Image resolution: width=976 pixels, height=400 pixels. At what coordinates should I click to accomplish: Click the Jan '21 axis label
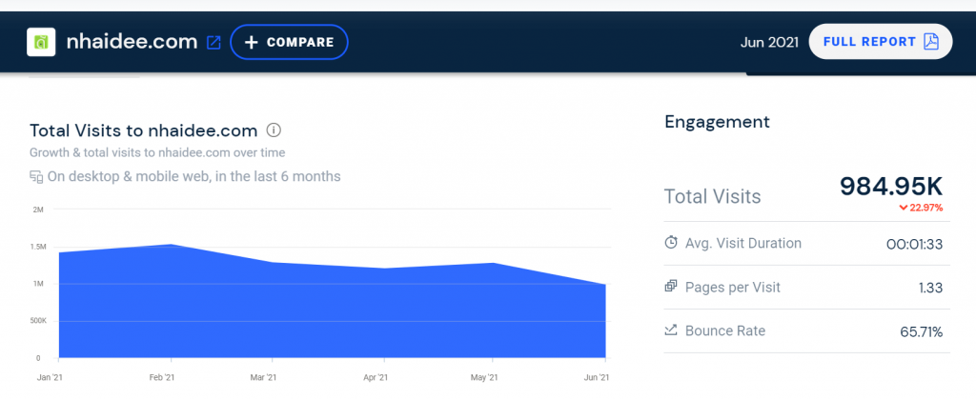[x=48, y=377]
